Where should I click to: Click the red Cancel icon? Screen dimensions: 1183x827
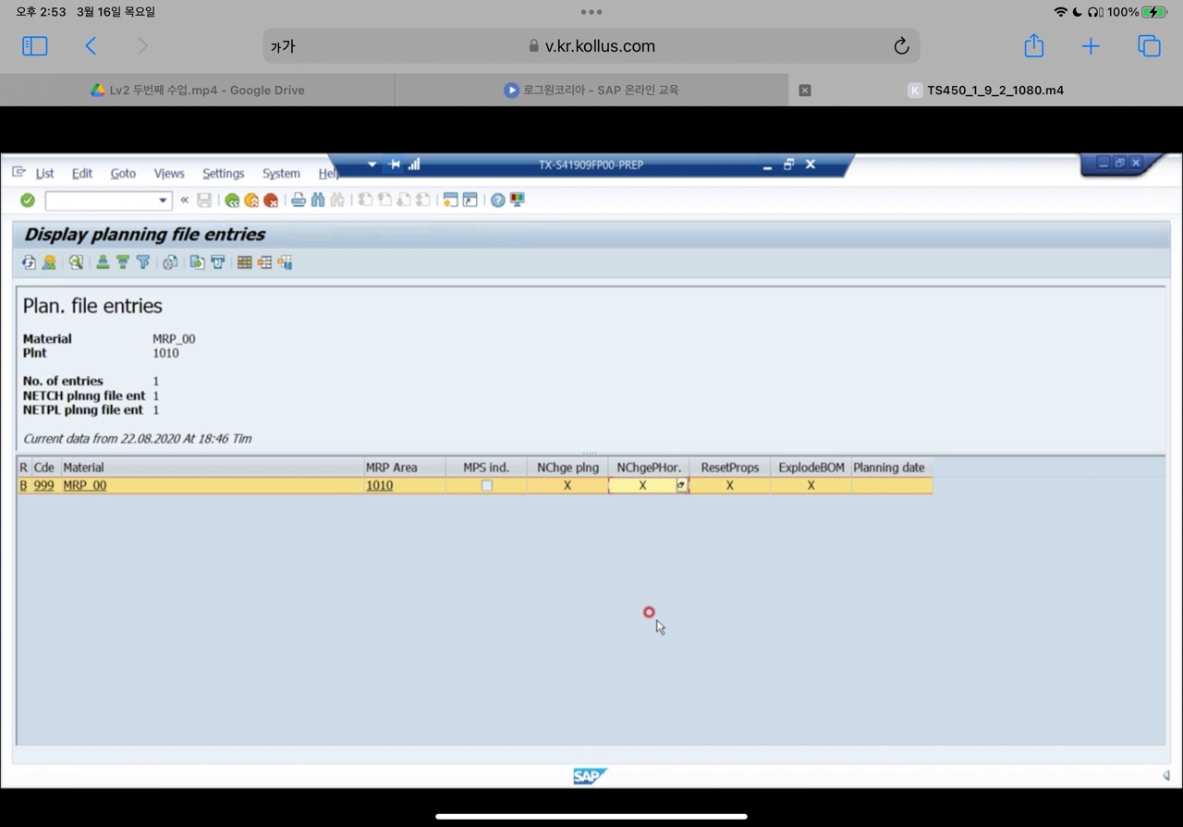coord(271,201)
